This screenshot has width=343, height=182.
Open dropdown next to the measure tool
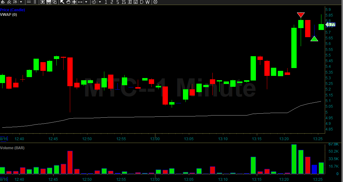point(86,2)
